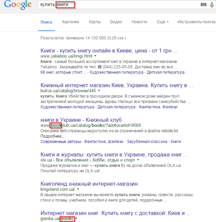216x222 pixels.
Task: Click the 'Подробнее...' link
Action: (x=52, y=136)
